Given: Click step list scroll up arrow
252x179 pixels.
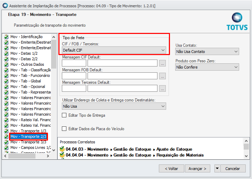Looking at the screenshot, I should click(54, 37).
